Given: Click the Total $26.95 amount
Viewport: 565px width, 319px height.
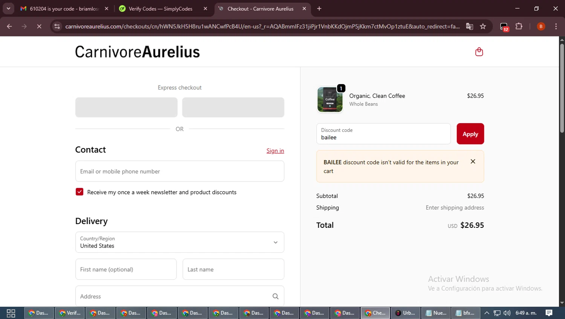Looking at the screenshot, I should pyautogui.click(x=472, y=225).
